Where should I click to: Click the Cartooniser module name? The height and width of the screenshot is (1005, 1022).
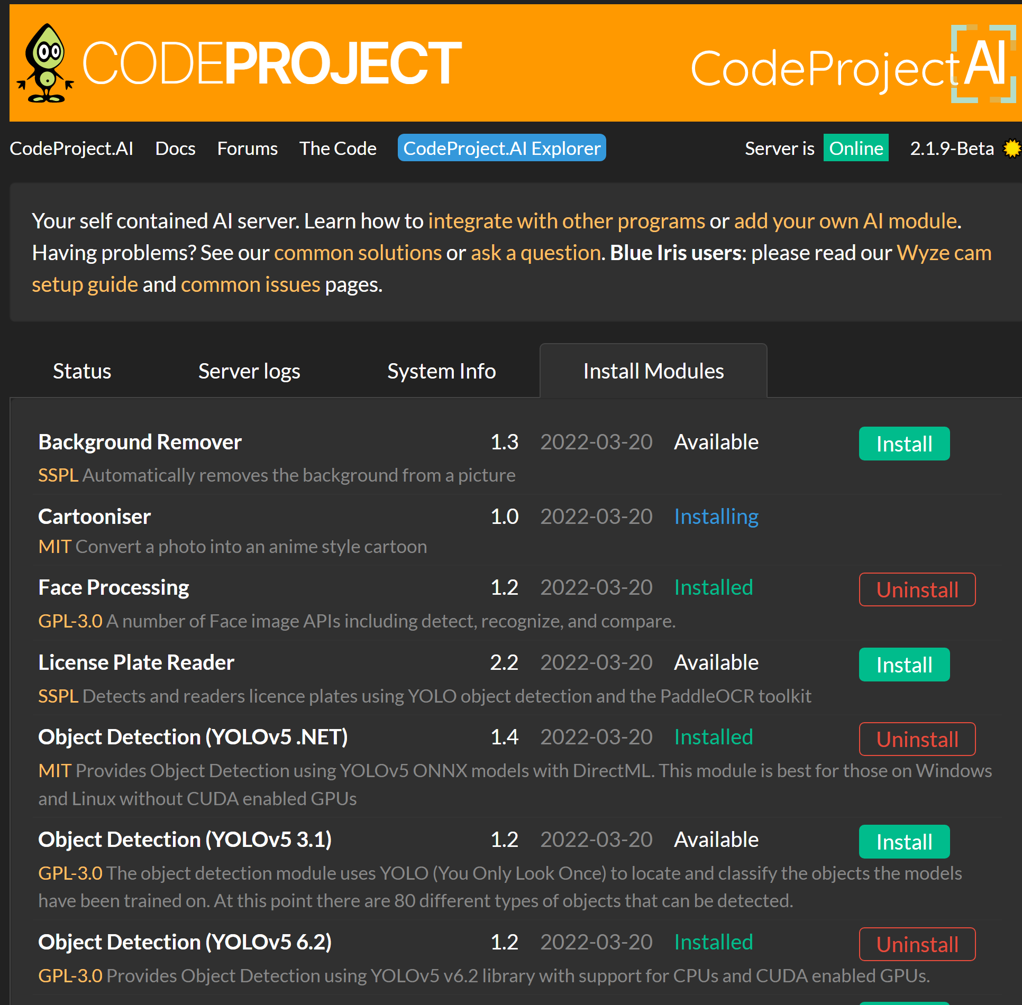[94, 517]
